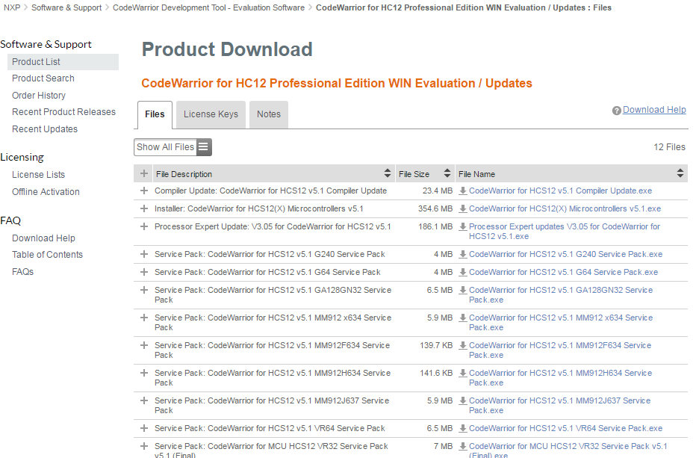
Task: Open Product Search in the sidebar
Action: coord(43,78)
